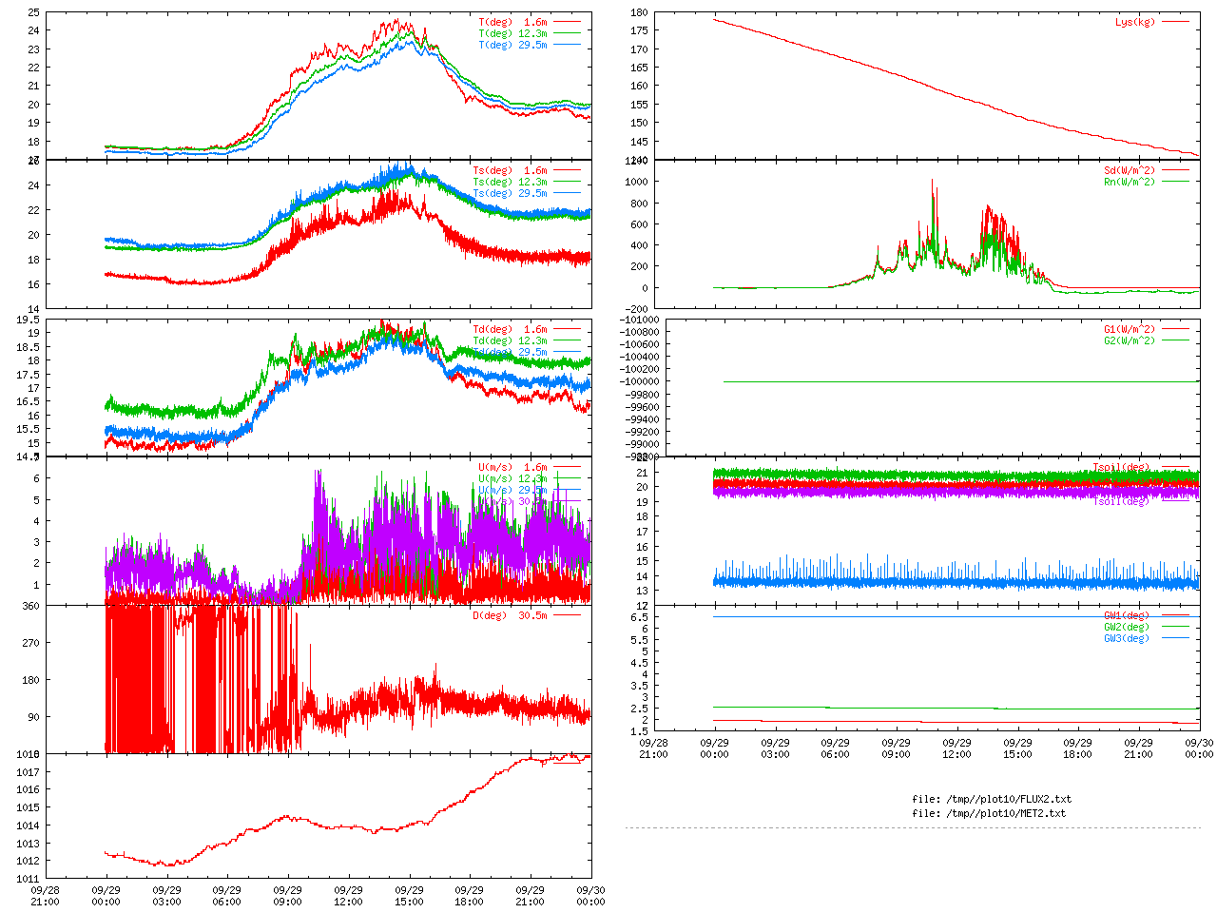Click the Ts(deg) 12.3m legend label
Image resolution: width=1217 pixels, height=913 pixels.
tap(510, 182)
